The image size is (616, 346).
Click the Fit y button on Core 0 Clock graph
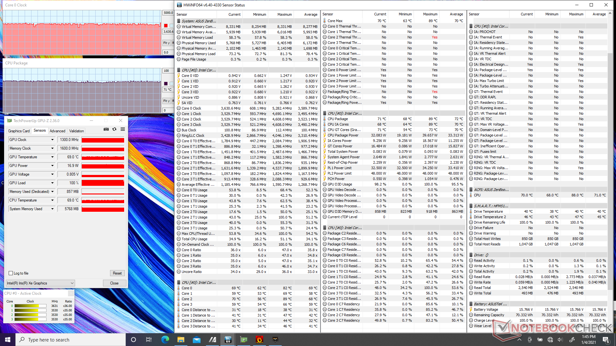(x=166, y=43)
